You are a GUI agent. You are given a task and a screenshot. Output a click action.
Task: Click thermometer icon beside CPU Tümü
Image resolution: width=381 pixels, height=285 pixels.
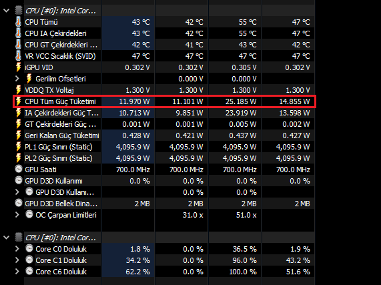pyautogui.click(x=18, y=22)
